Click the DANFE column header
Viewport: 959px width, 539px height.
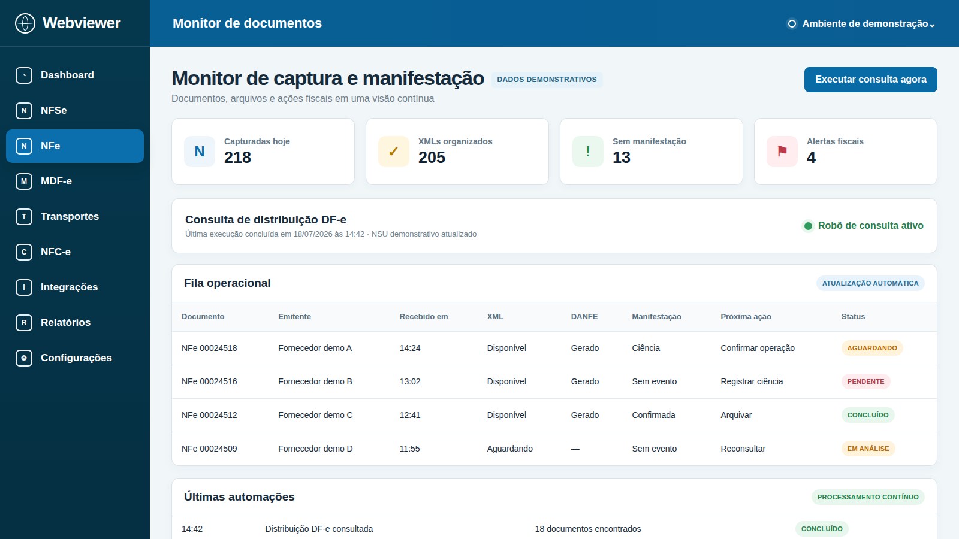point(584,317)
